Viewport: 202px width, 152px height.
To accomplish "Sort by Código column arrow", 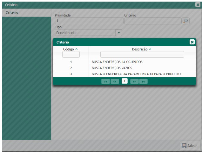I will pos(77,49).
